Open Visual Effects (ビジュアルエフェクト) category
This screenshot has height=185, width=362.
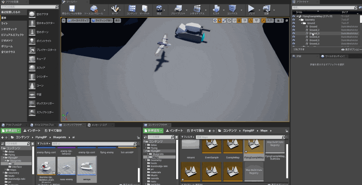[x=13, y=35]
